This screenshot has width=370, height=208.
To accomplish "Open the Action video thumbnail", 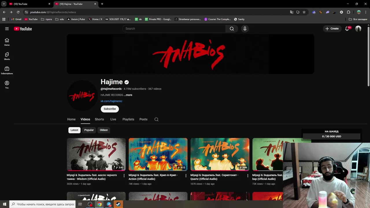I will click(x=158, y=155).
